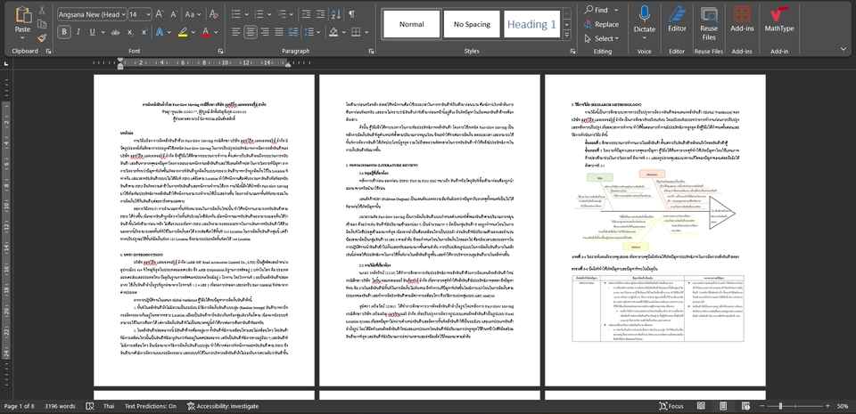Toggle Show/Hide paragraph marks
The width and height of the screenshot is (856, 414).
(x=350, y=15)
